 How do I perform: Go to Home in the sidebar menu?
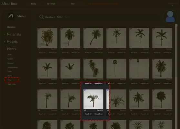pyautogui.click(x=11, y=27)
